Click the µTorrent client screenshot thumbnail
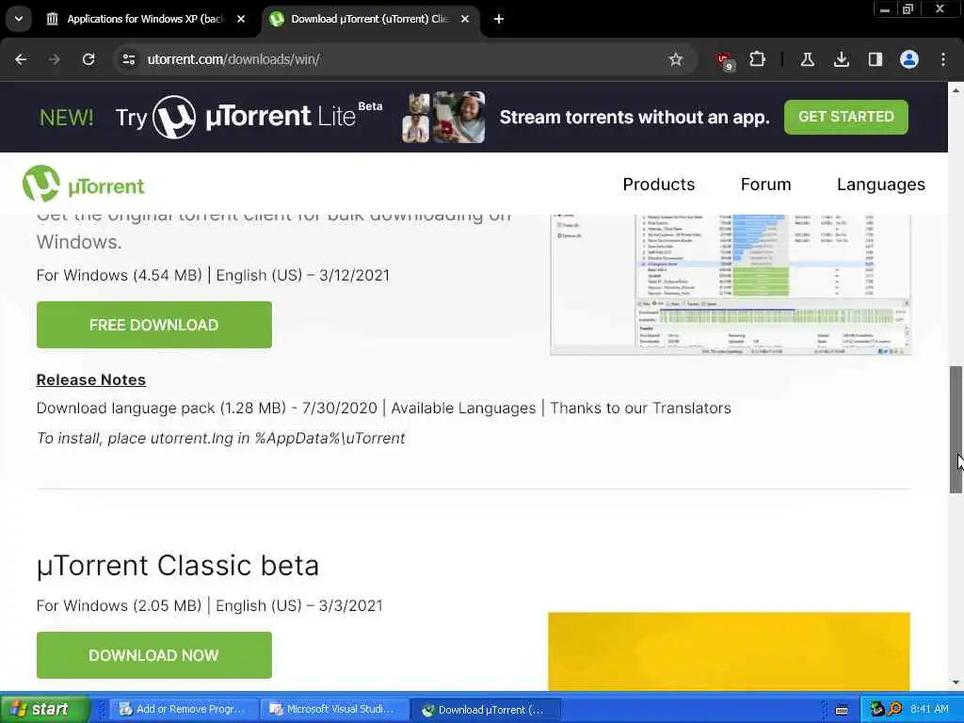Image resolution: width=964 pixels, height=723 pixels. [730, 284]
